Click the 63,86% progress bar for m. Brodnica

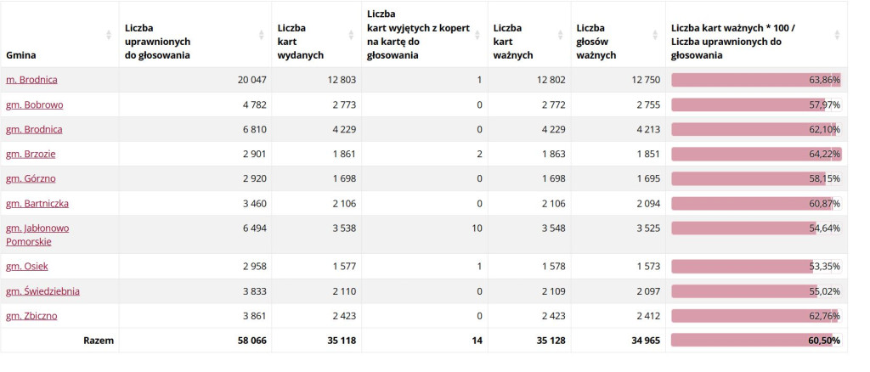(x=756, y=80)
